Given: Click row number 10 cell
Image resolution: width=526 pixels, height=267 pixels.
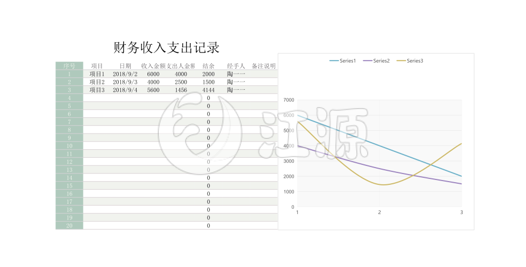Looking at the screenshot, I should [69, 146].
